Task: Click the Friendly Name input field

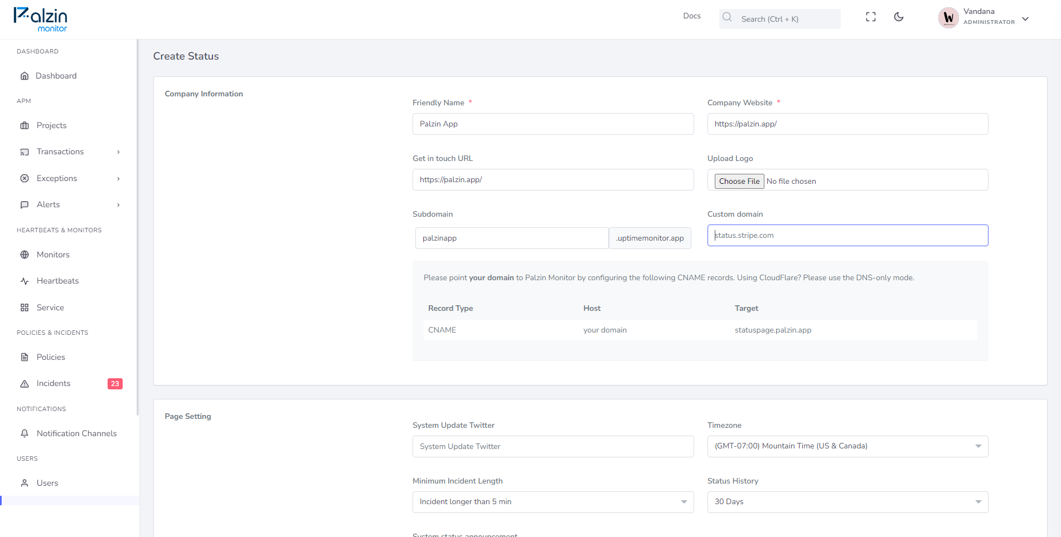Action: click(553, 124)
